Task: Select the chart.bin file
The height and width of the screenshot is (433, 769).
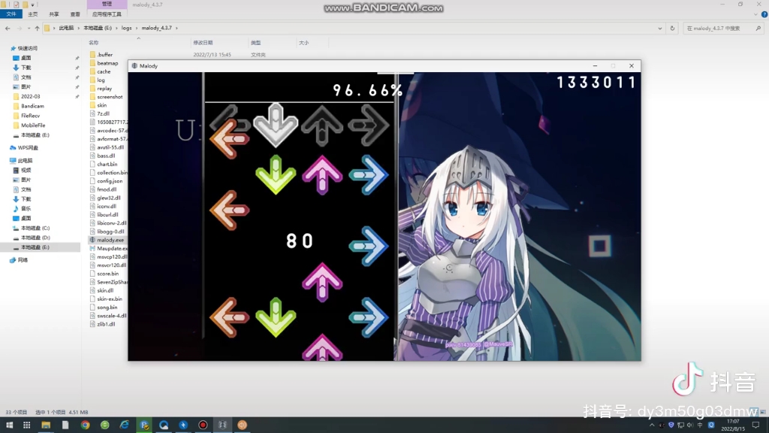Action: tap(107, 165)
